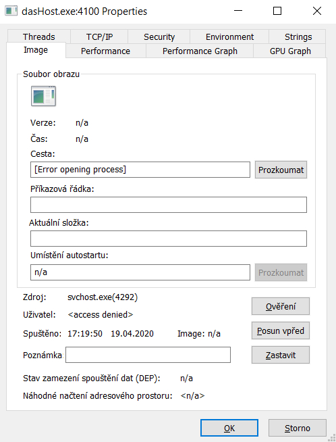Close the Properties window
Screen dimensions: 336x442
tap(317, 11)
